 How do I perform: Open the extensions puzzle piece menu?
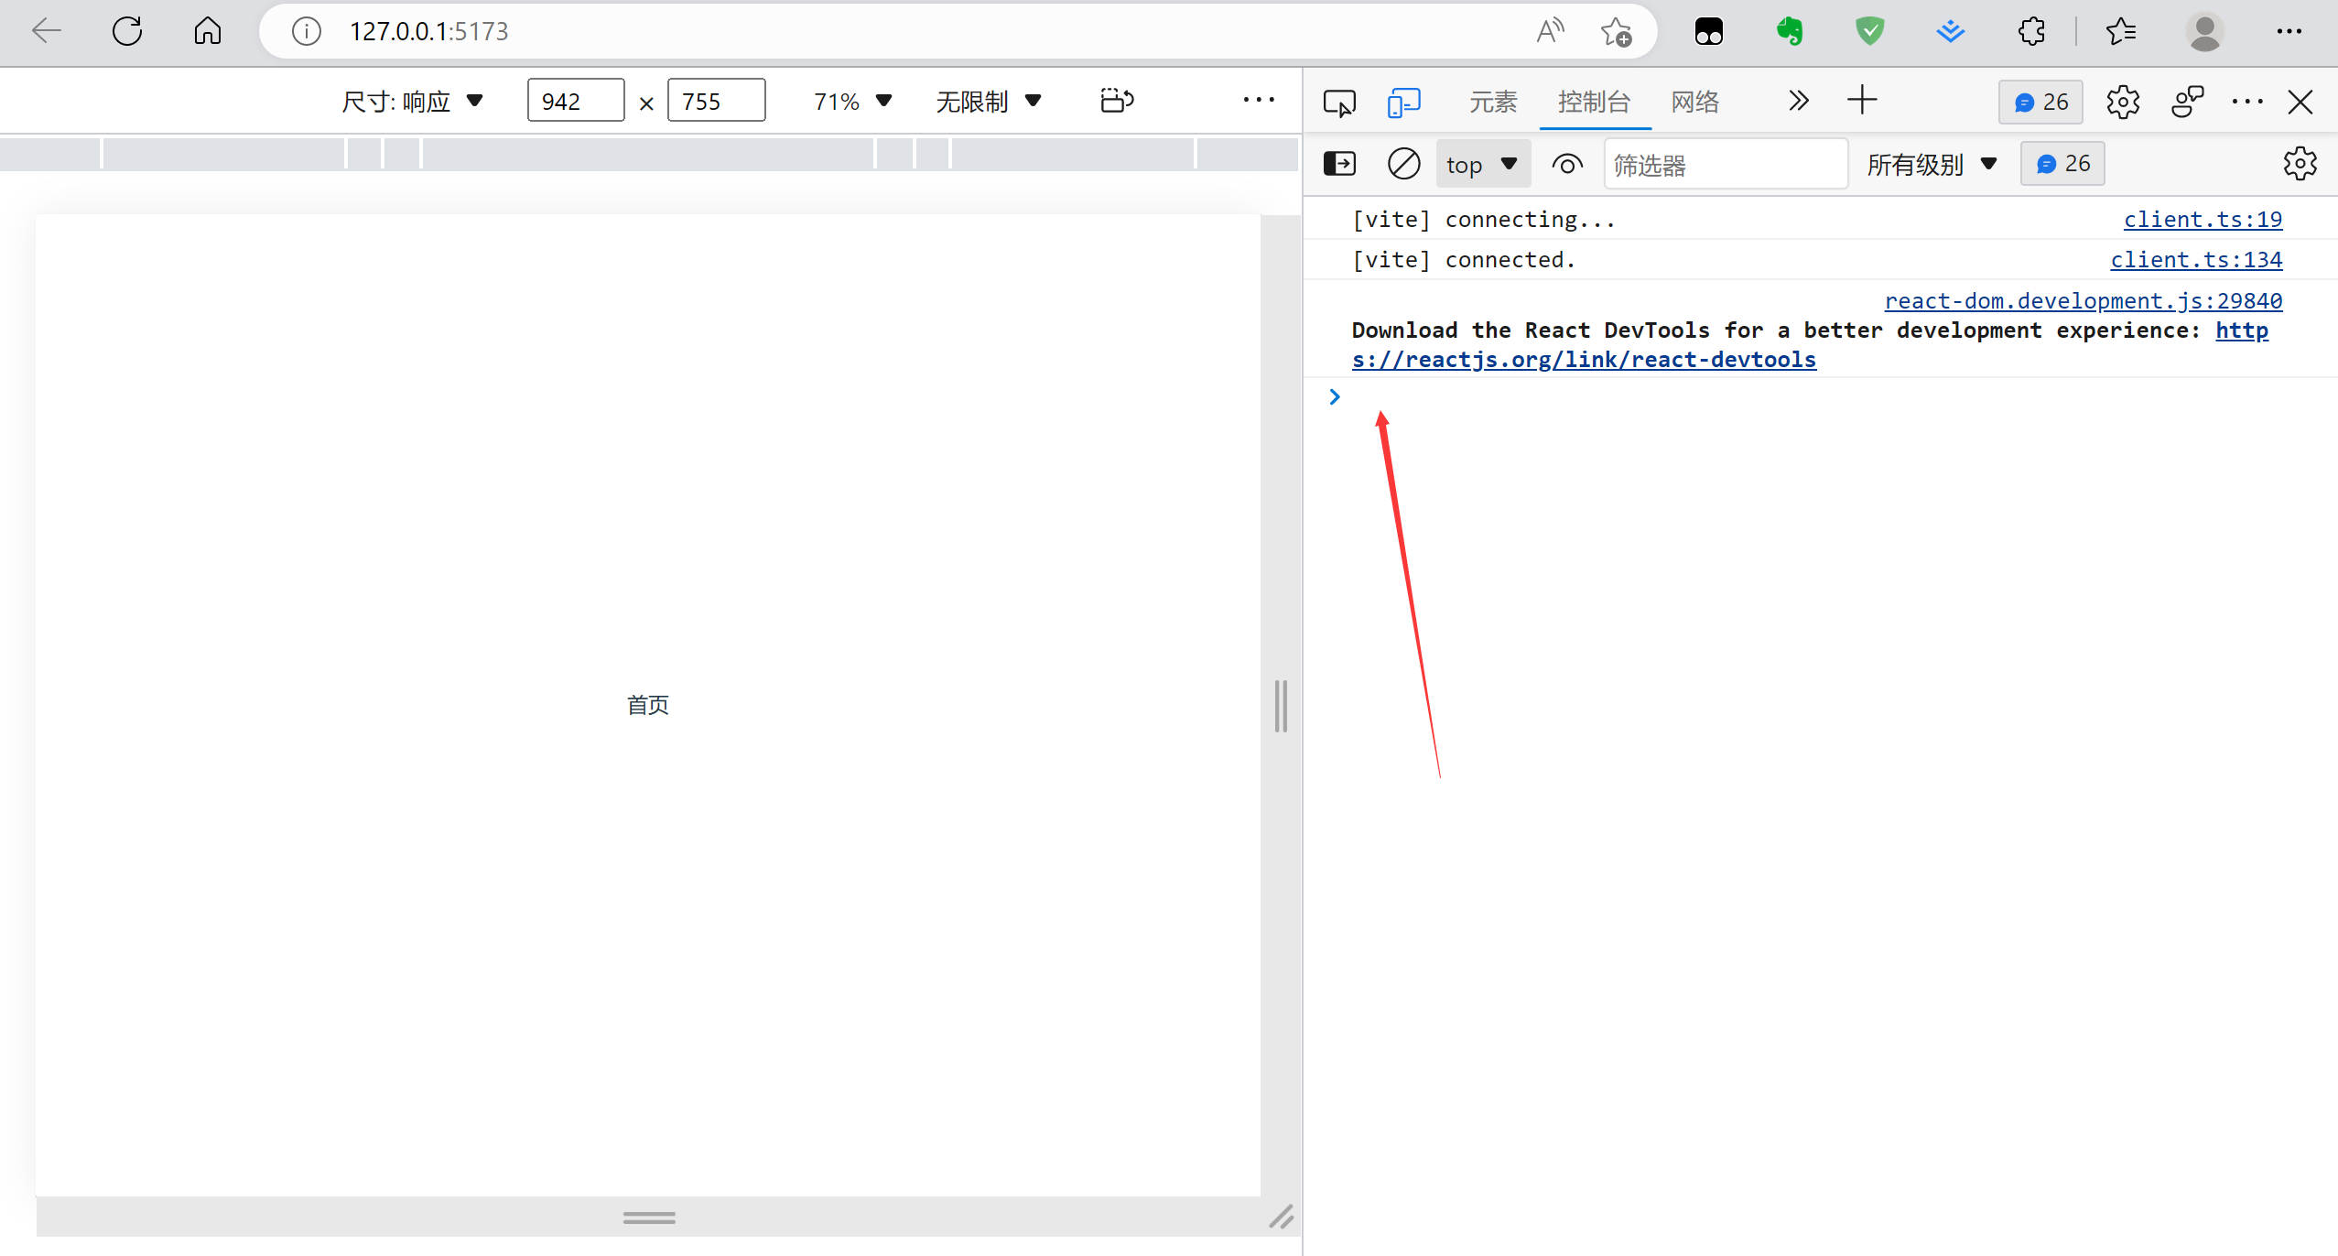[2031, 31]
